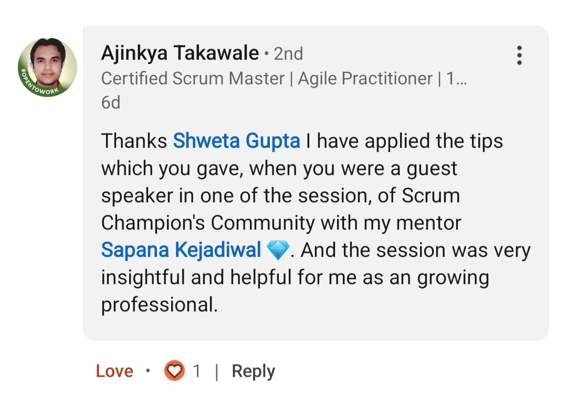Toggle the Love reaction on this comment
Screen dimensions: 567x396
[x=114, y=371]
